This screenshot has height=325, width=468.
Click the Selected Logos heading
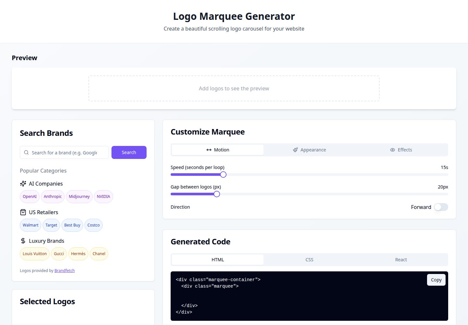tap(47, 302)
